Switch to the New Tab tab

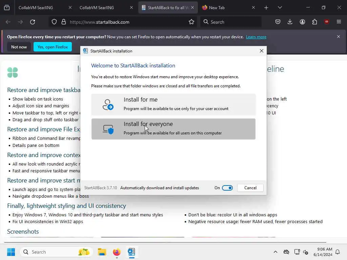tap(217, 7)
